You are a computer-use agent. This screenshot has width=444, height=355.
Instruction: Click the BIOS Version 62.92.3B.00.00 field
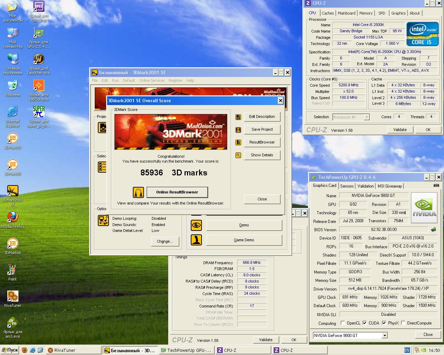coord(384,230)
